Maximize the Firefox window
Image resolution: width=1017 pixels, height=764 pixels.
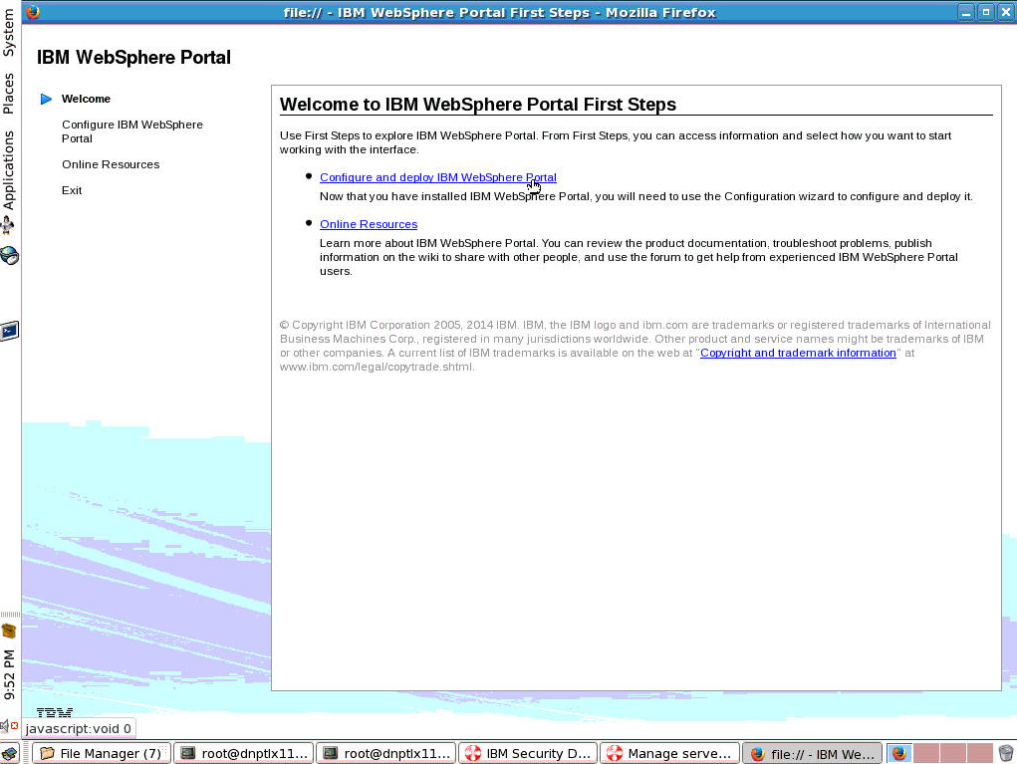986,12
